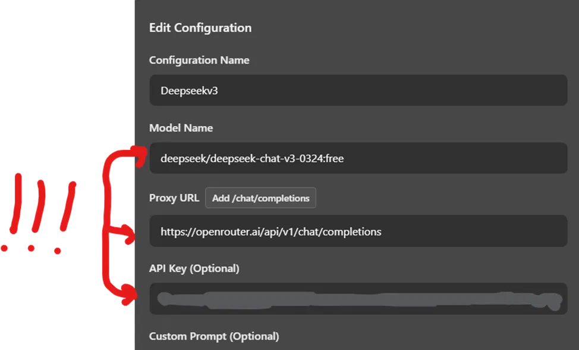Click the openrouter.ai URL text

[270, 232]
